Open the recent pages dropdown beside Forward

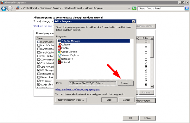[x=14, y=8]
